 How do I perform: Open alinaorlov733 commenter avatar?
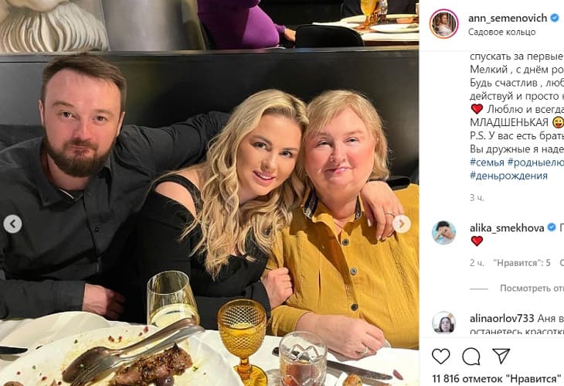(444, 323)
